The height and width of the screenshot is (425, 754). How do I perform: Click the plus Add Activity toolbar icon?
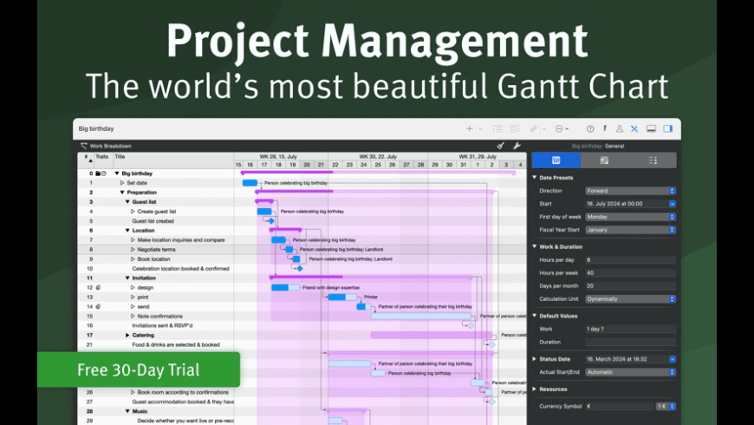[469, 129]
